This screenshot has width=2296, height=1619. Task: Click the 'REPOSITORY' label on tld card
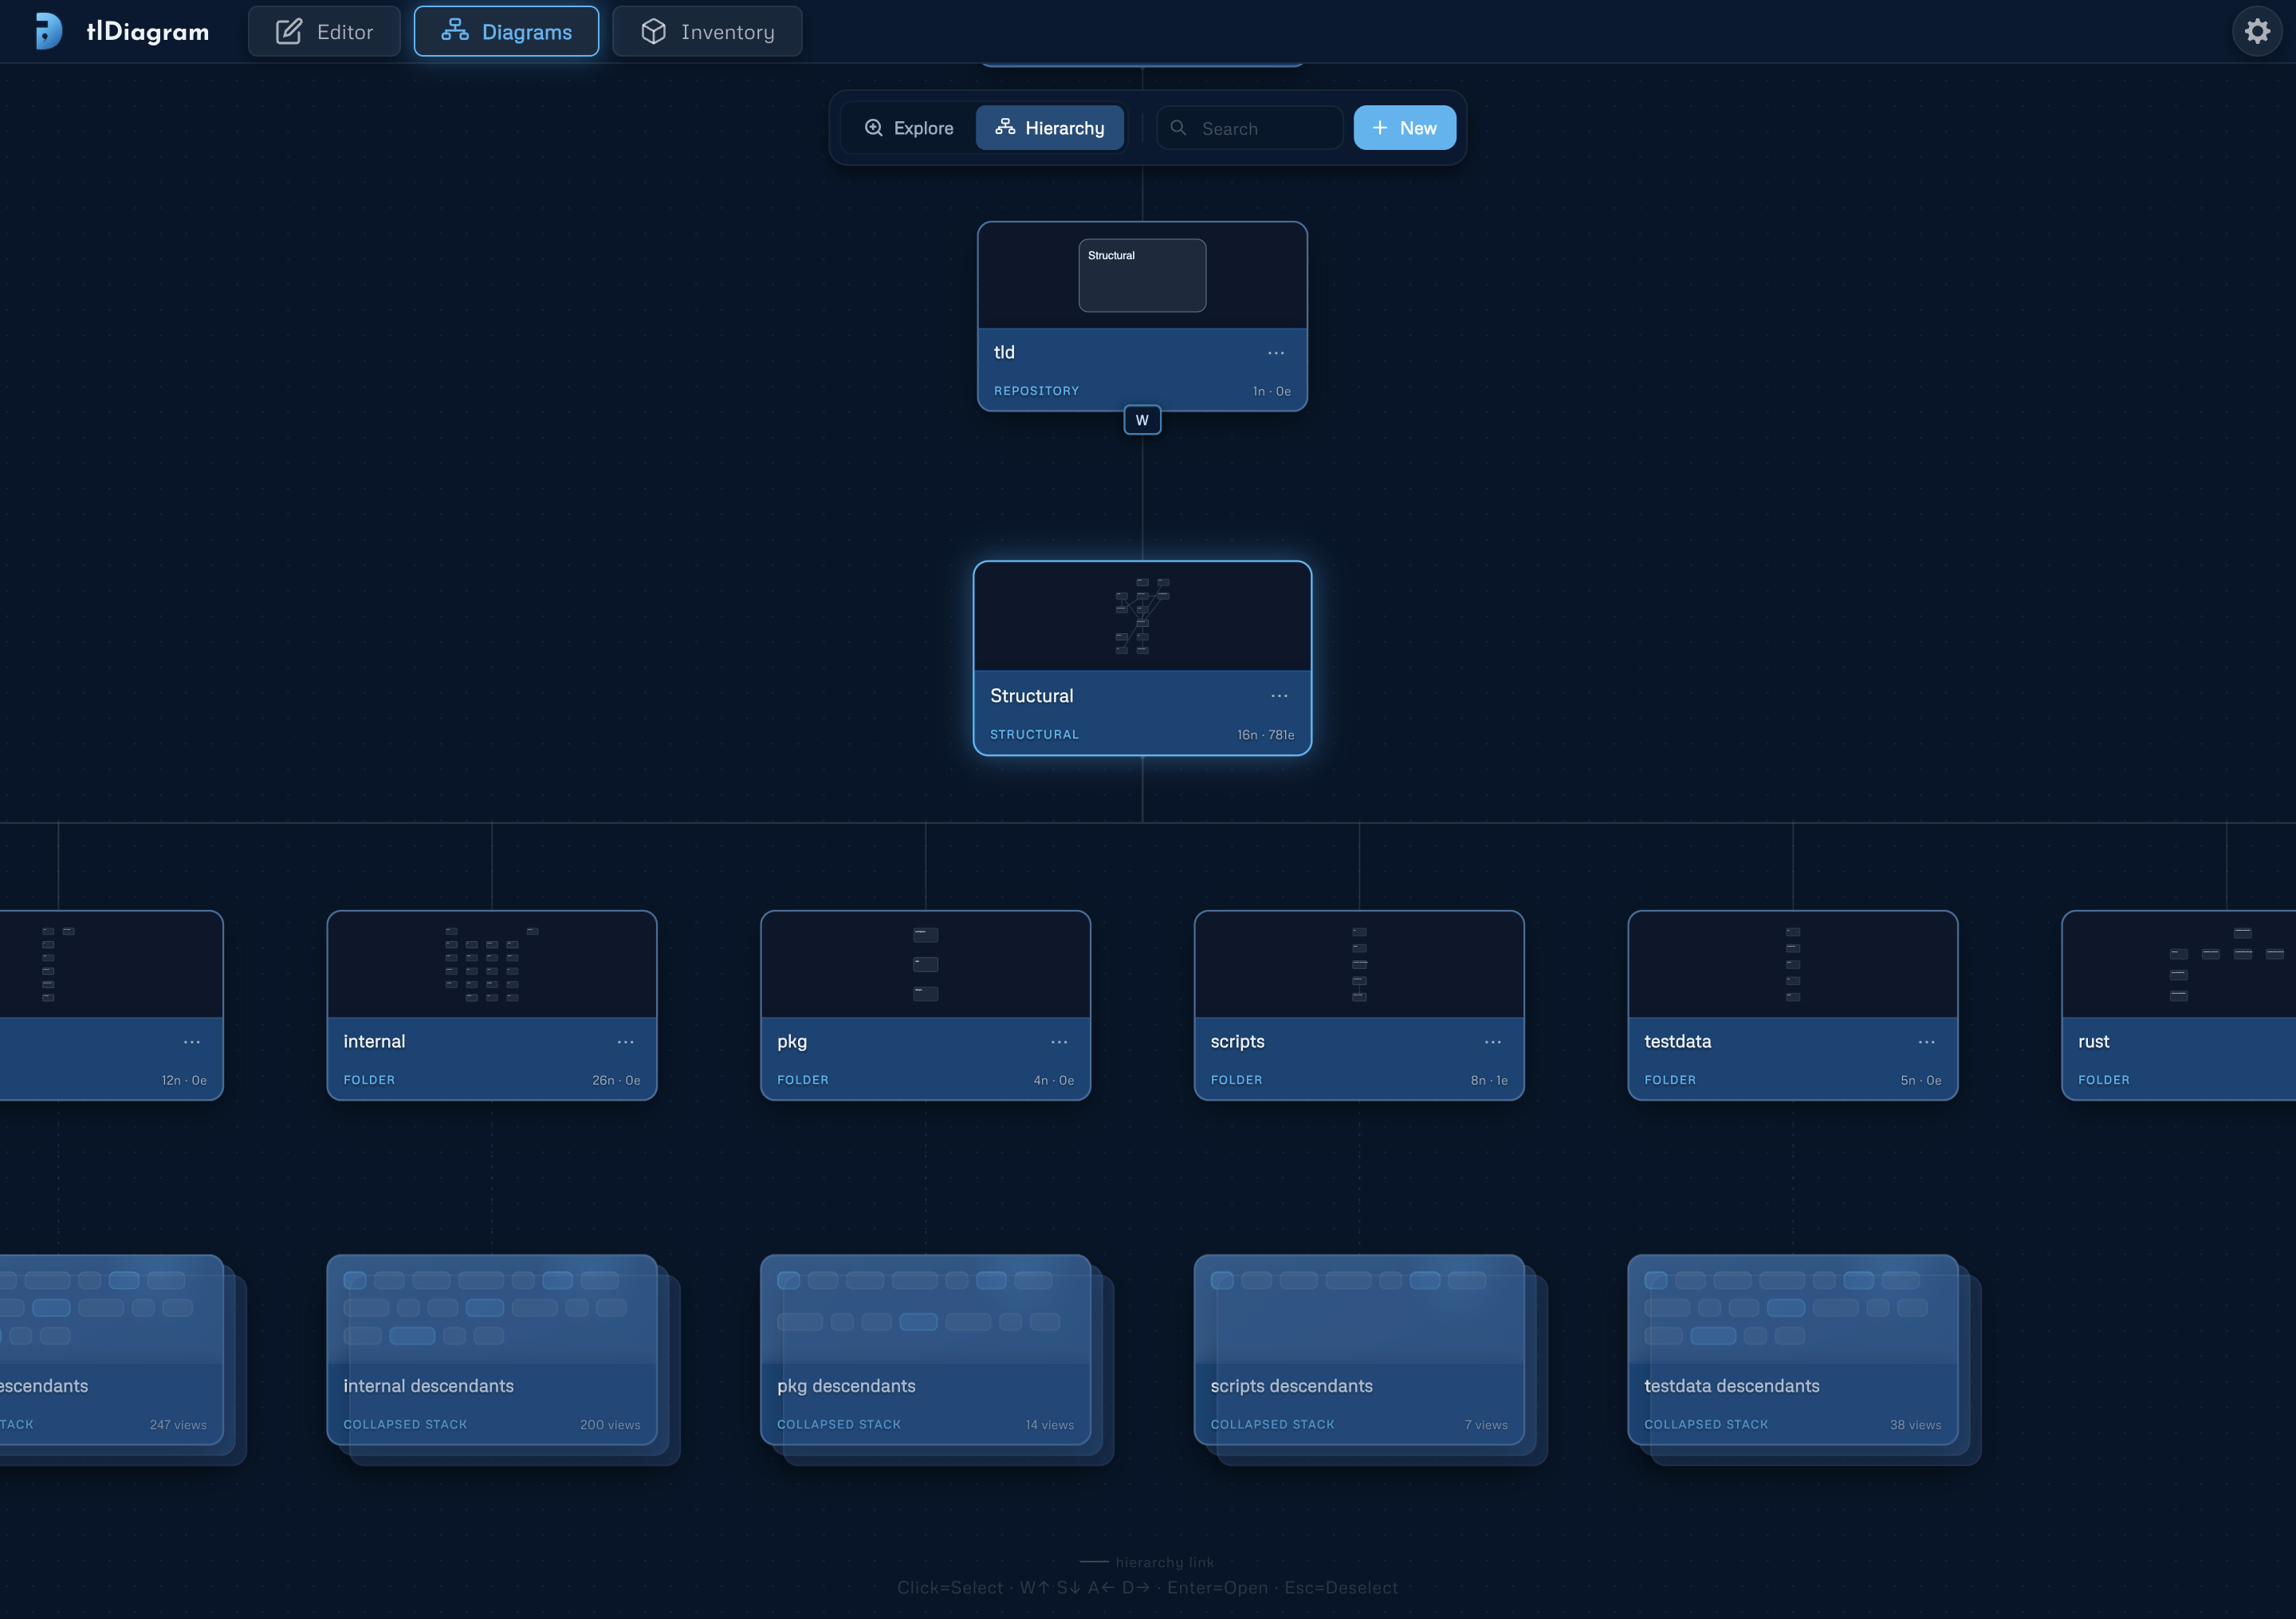1036,392
